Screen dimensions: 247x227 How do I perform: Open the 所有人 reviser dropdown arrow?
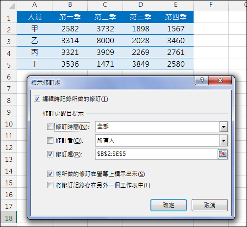(x=223, y=140)
